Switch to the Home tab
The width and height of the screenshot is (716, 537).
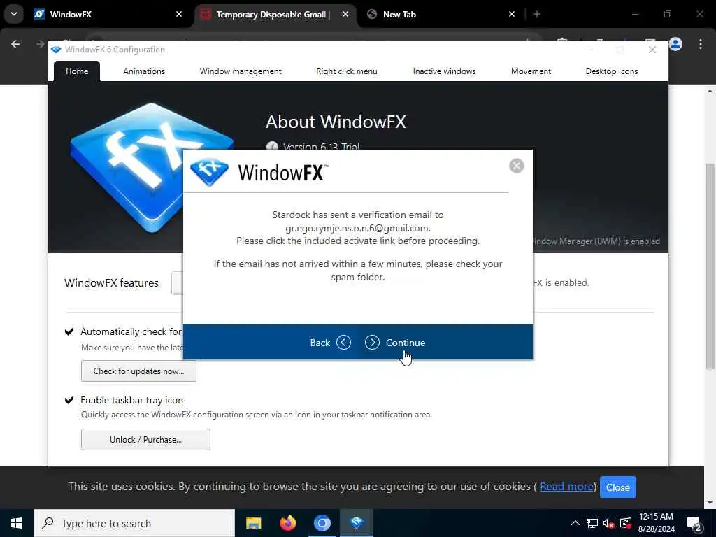point(77,71)
